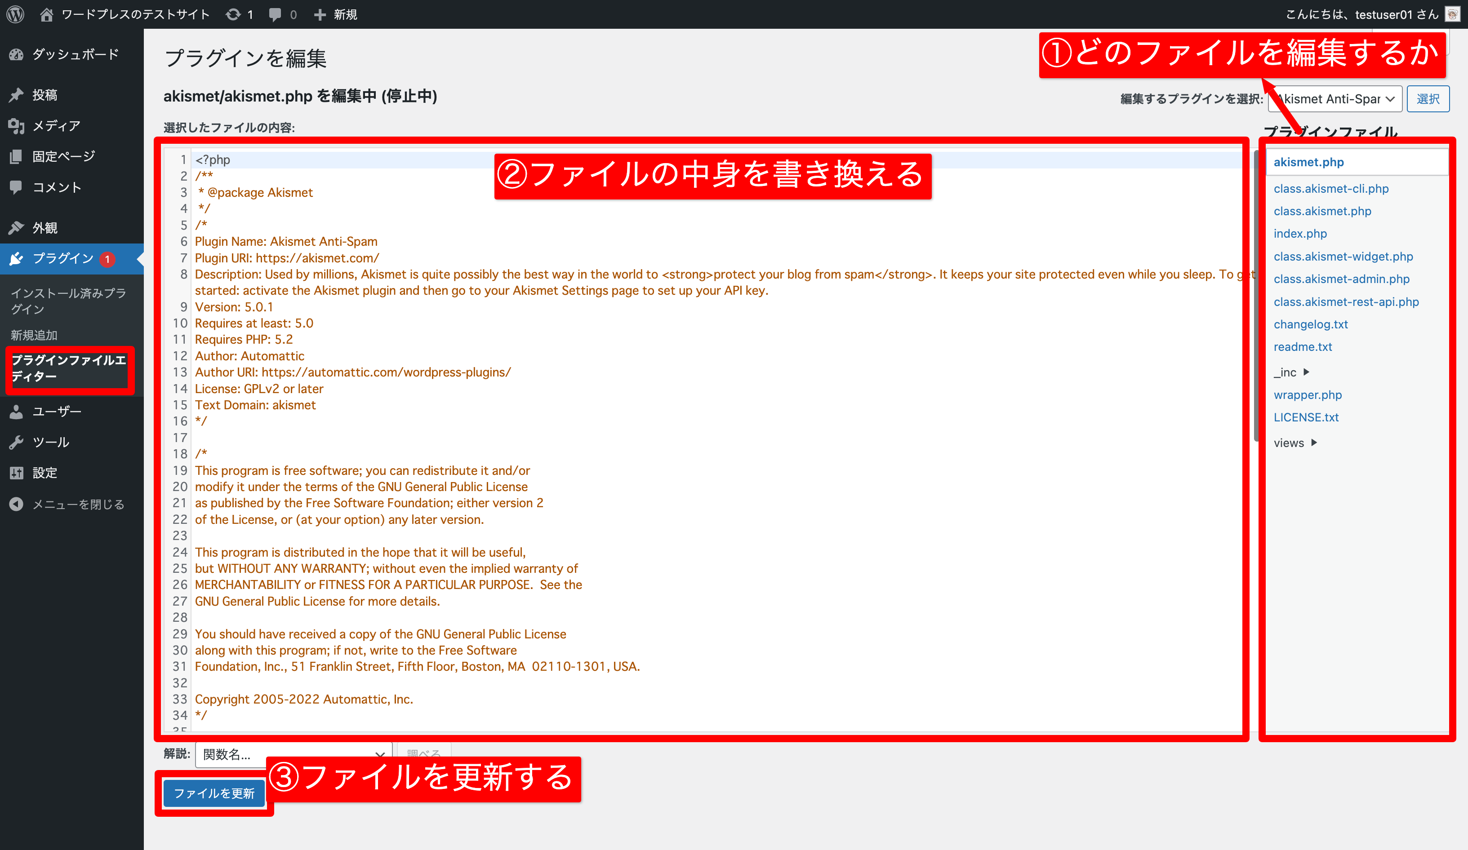Image resolution: width=1468 pixels, height=850 pixels.
Task: Click the Users person icon
Action: pyautogui.click(x=16, y=412)
